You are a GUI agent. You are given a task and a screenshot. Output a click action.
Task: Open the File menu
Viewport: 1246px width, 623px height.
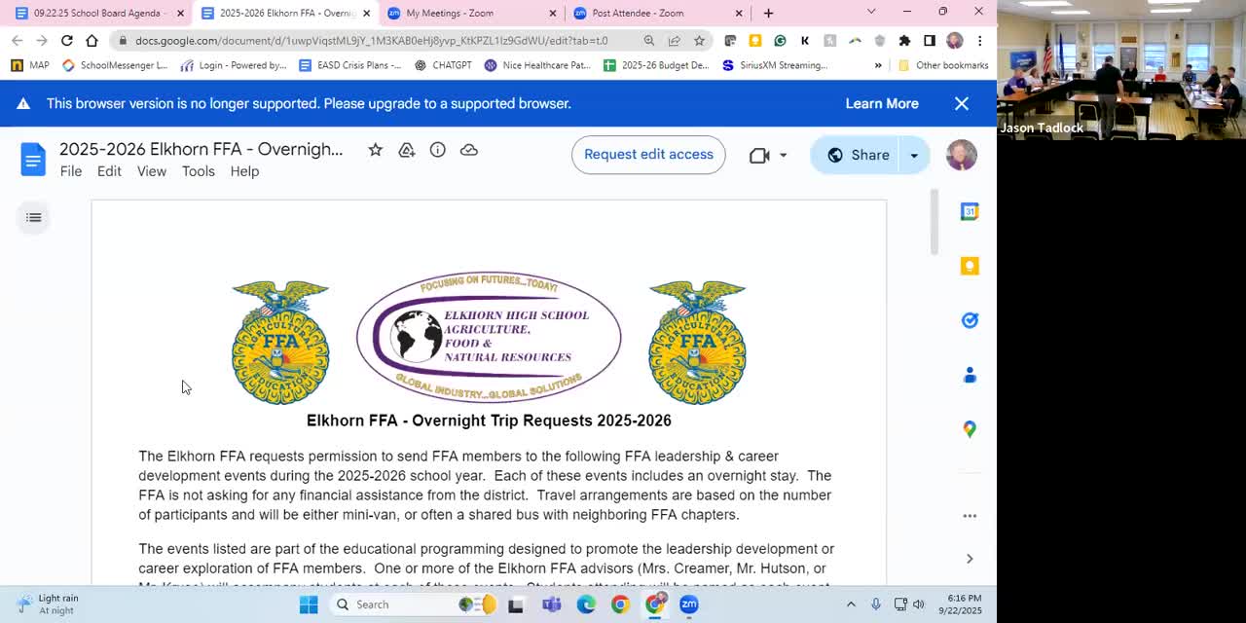point(71,171)
